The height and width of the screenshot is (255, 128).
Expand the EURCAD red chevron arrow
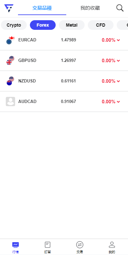coord(119,40)
